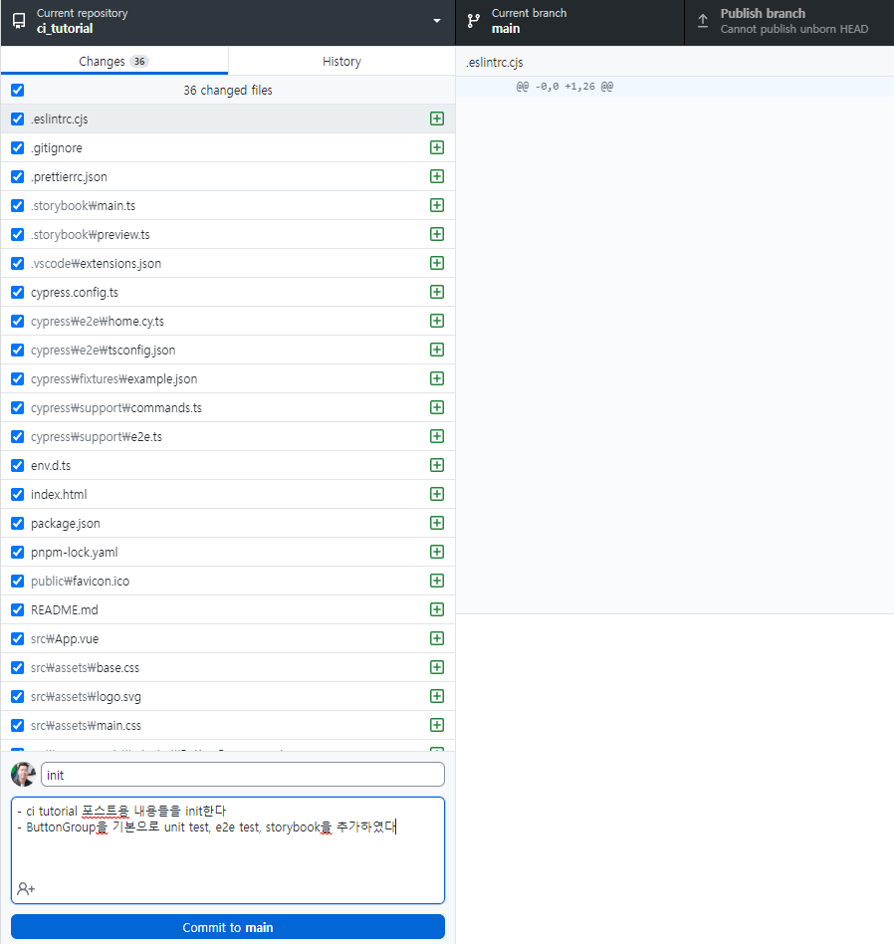Select the pnpm-lock.yaml file name
The height and width of the screenshot is (944, 894).
pos(74,553)
